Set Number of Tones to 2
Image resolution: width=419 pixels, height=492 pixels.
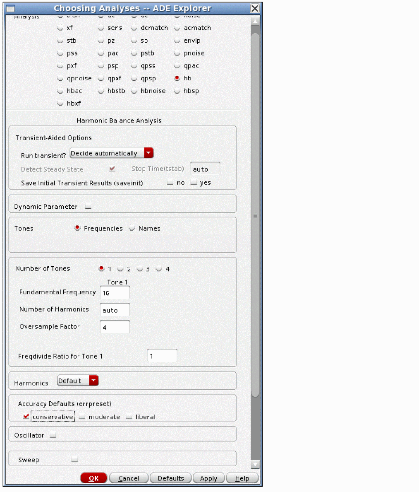pyautogui.click(x=120, y=269)
